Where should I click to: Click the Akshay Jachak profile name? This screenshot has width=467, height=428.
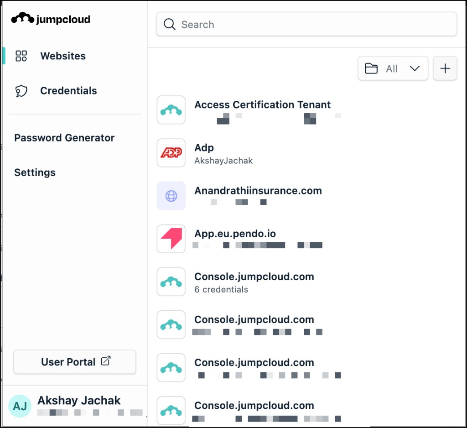(x=79, y=400)
